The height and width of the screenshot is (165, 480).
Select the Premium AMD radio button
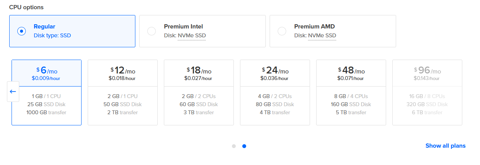click(282, 31)
